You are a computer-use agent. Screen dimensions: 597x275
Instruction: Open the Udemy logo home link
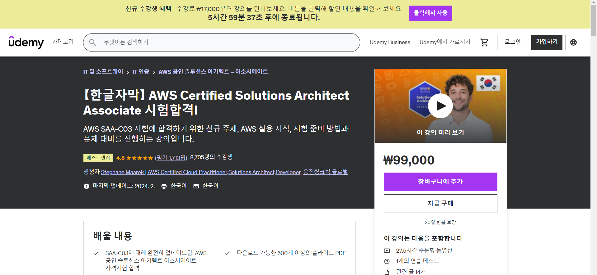[x=26, y=42]
